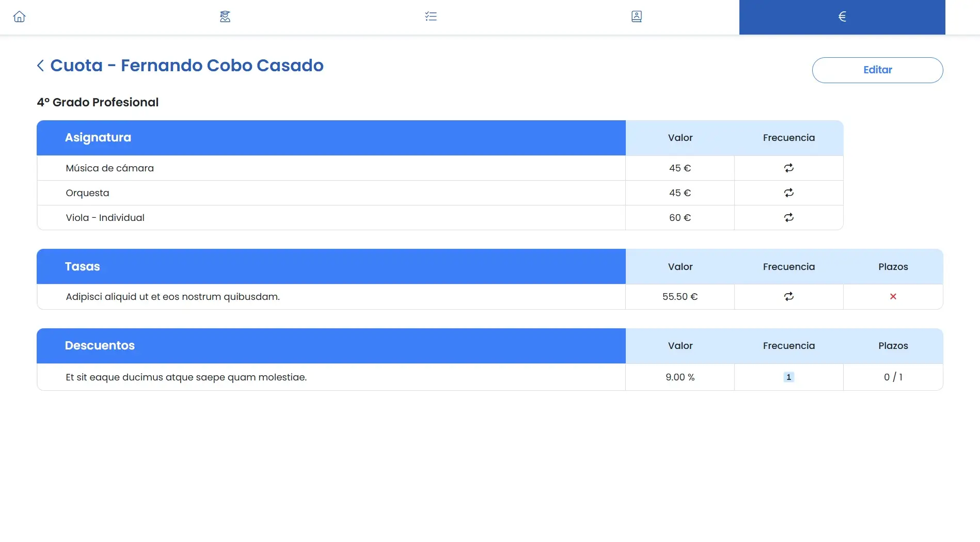Click the Cuota - Fernando Cobo Casado title
Viewport: 980px width, 542px height.
(186, 66)
